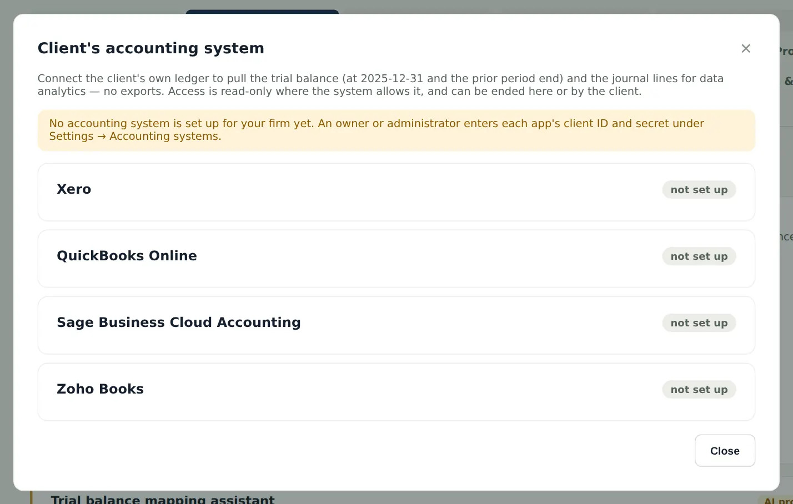Click Xero's "not set up" badge

coord(699,190)
